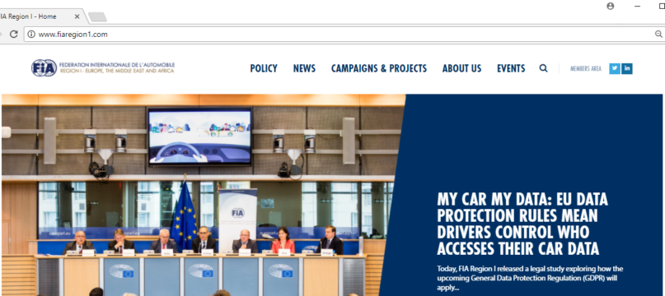Screen dimensions: 665x296
Task: Open the POLICY menu
Action: tap(264, 68)
